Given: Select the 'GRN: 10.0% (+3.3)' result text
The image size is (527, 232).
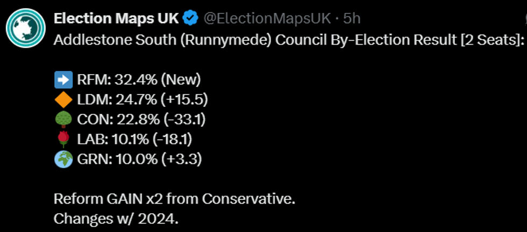Looking at the screenshot, I should pyautogui.click(x=139, y=160).
